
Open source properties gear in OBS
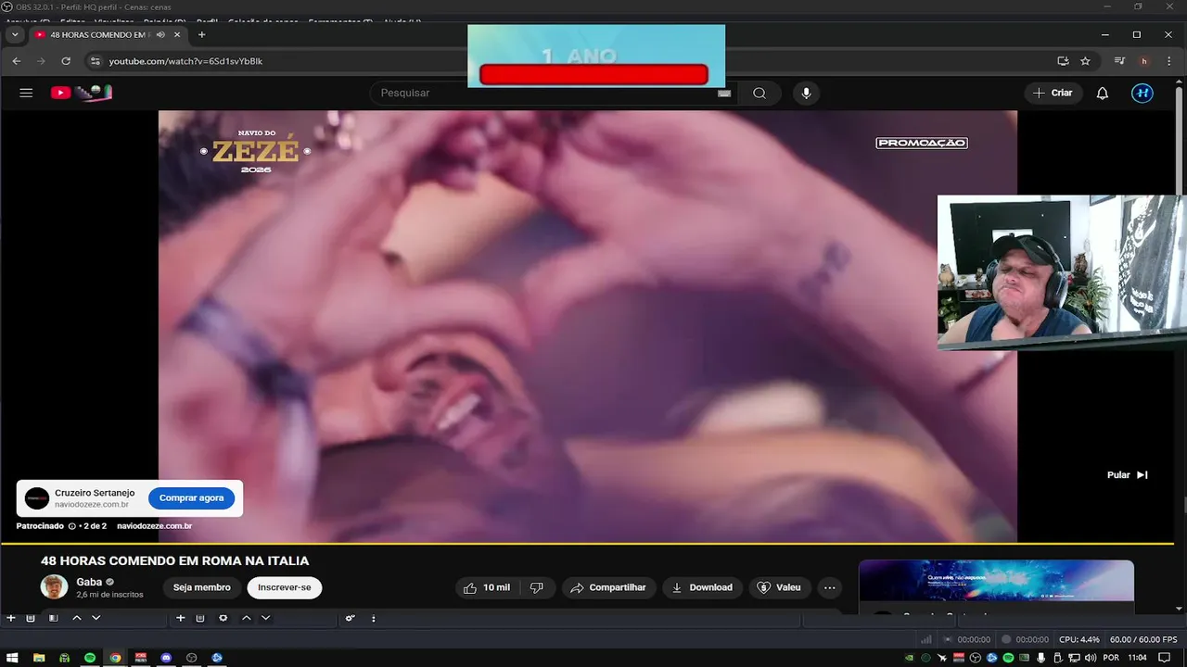223,618
